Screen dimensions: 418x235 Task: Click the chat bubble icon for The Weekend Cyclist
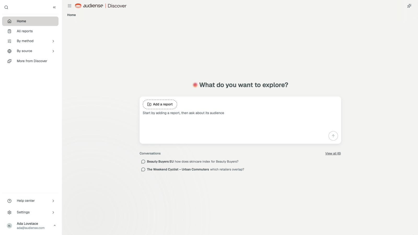click(143, 169)
